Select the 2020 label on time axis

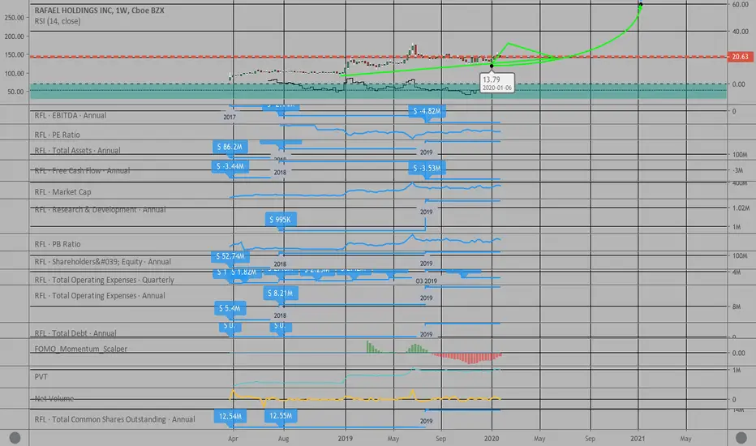tap(492, 438)
